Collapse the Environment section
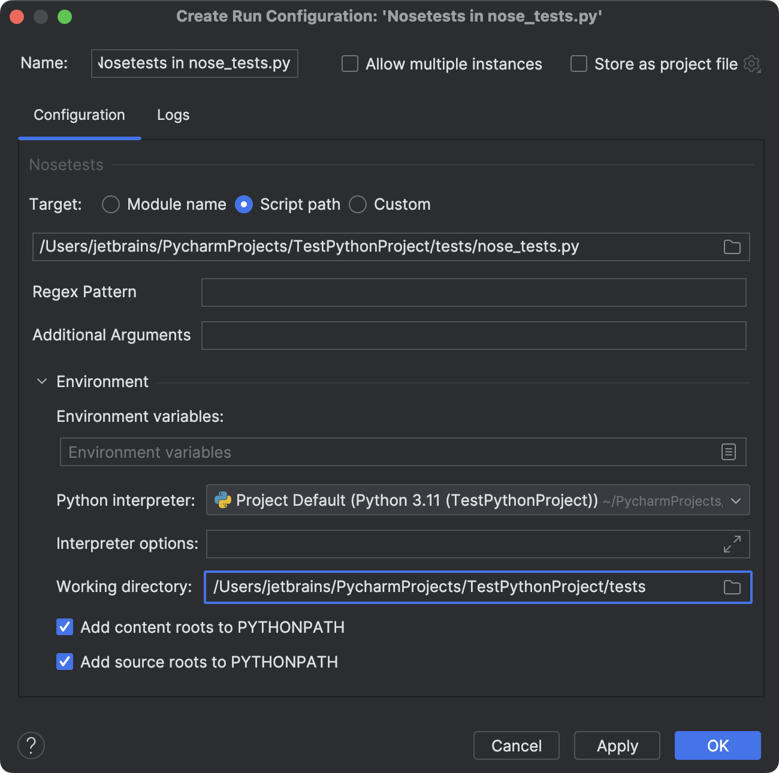The image size is (779, 773). coord(42,382)
